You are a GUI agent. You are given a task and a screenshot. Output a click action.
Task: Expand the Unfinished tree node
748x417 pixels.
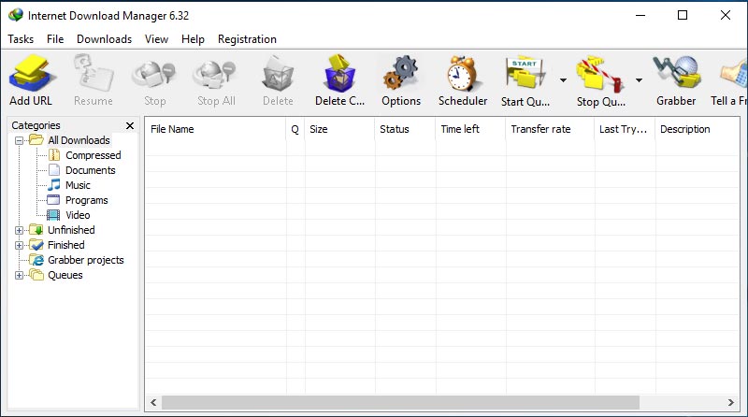coord(20,230)
